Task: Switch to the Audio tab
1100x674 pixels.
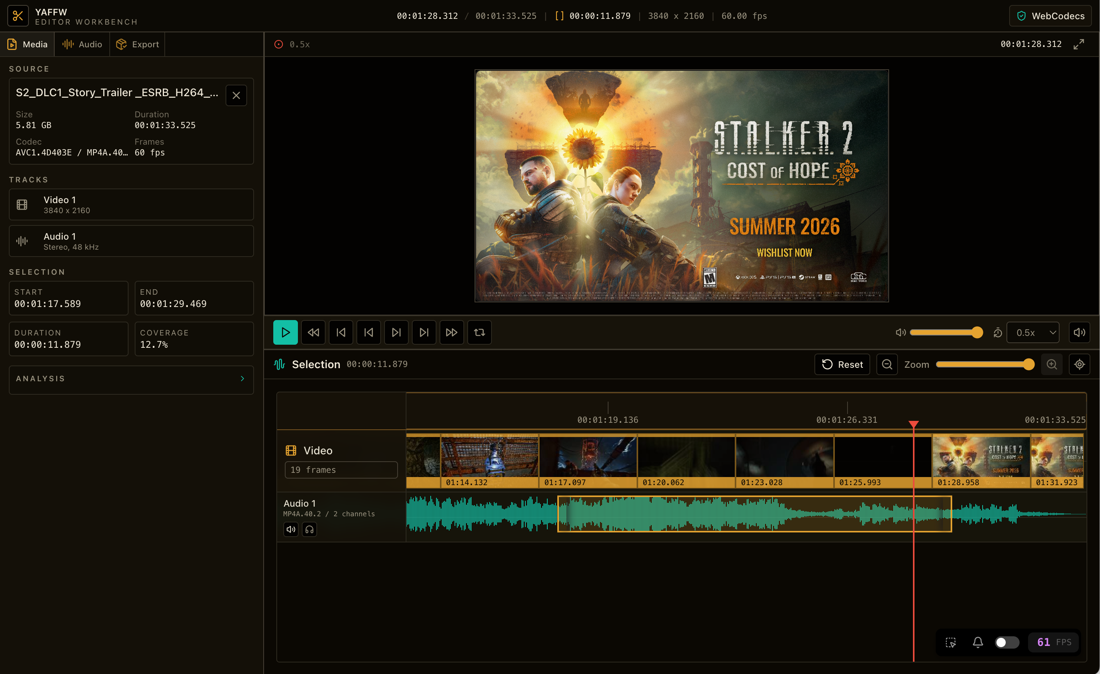Action: click(82, 44)
